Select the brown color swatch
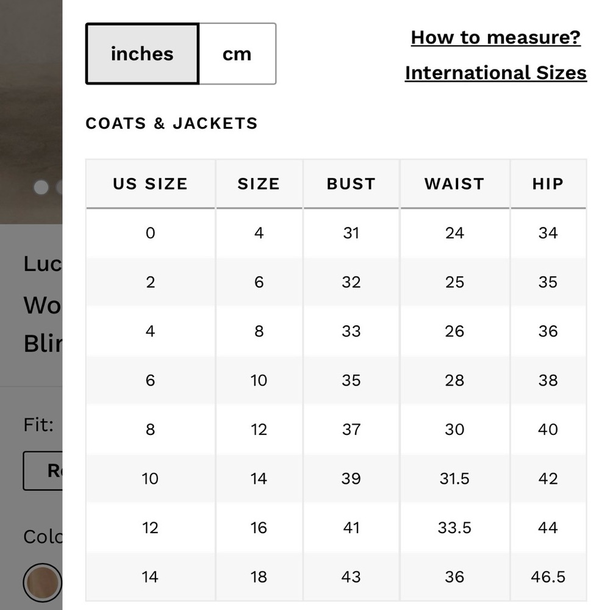 coord(42,582)
